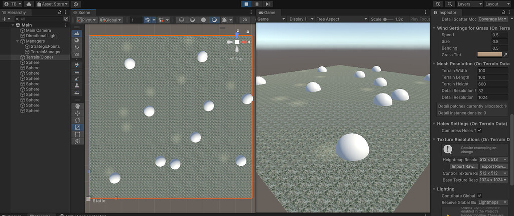The width and height of the screenshot is (514, 216).
Task: Open the Heightmap Resolution 513 x 513 dropdown
Action: (x=493, y=160)
